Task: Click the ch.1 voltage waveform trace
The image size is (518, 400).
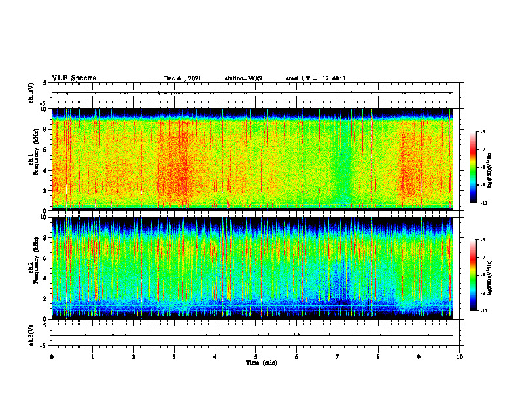Action: pyautogui.click(x=252, y=93)
